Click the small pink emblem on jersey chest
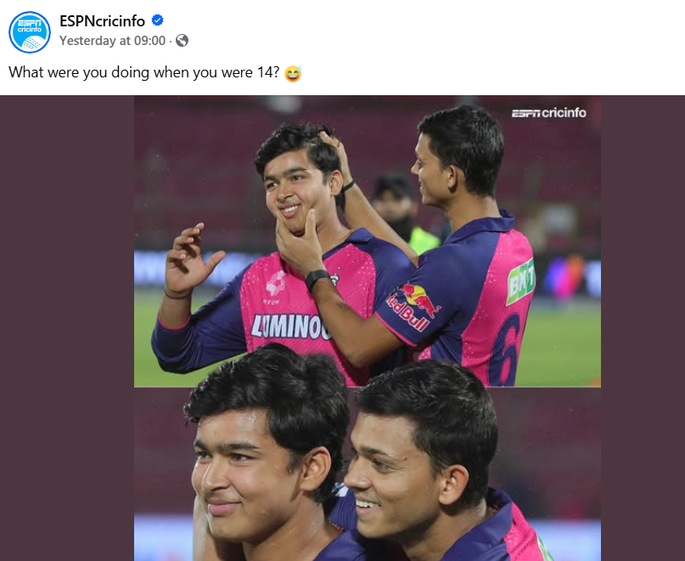685x561 pixels. 276,283
